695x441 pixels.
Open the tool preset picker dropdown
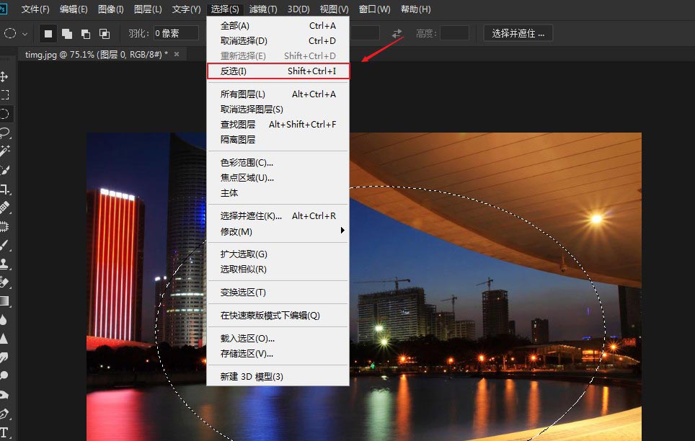click(x=25, y=32)
